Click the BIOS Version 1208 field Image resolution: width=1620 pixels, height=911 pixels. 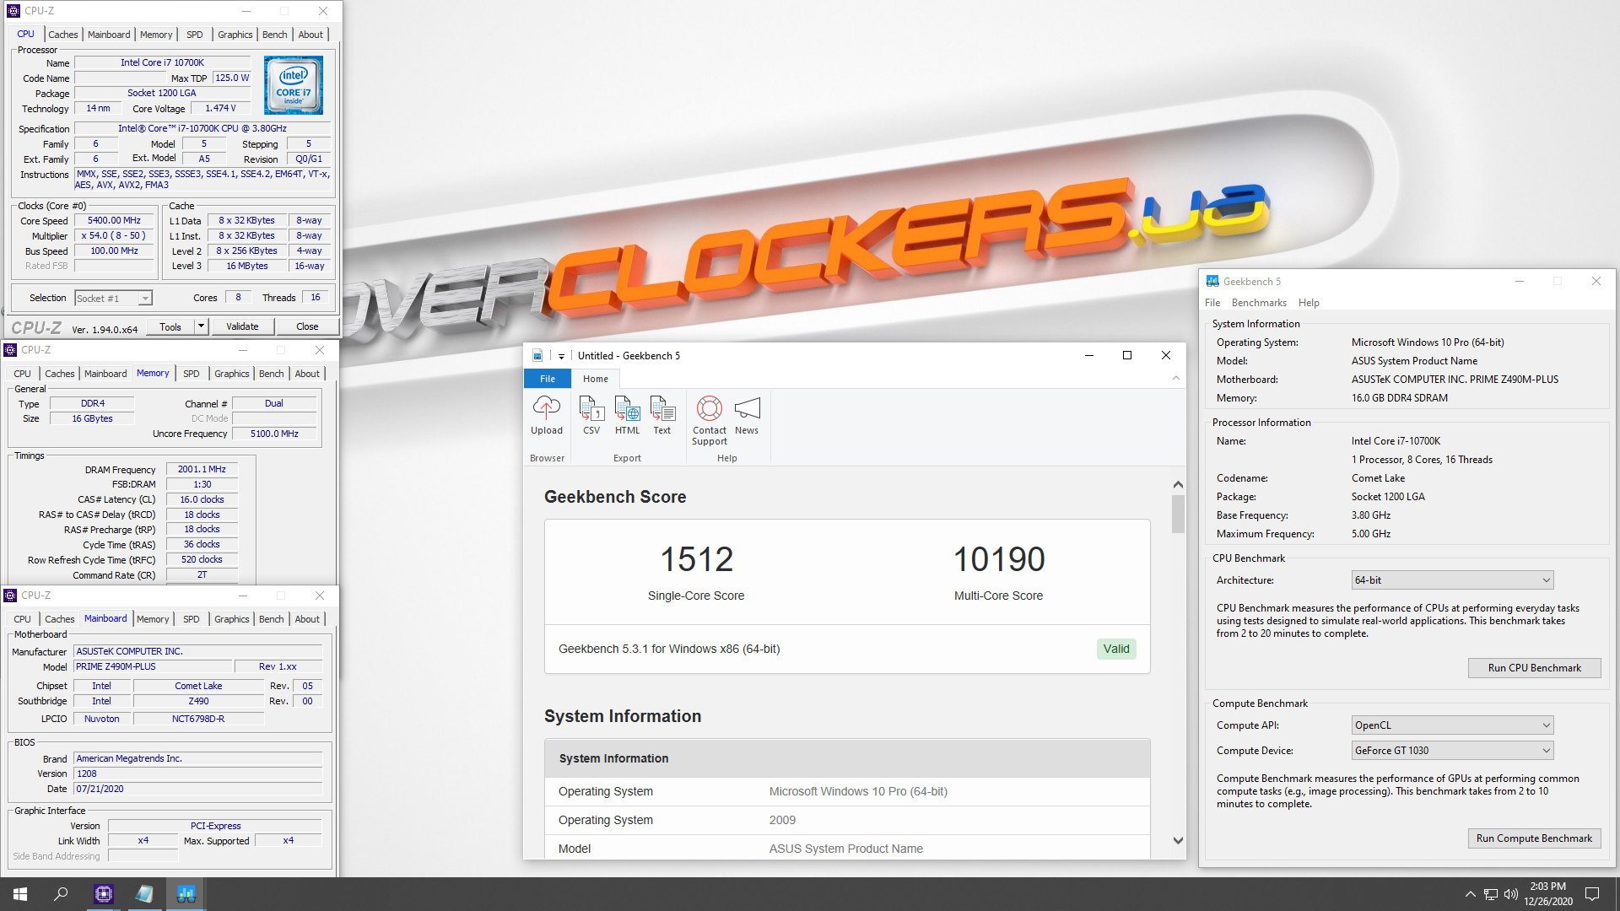click(198, 774)
